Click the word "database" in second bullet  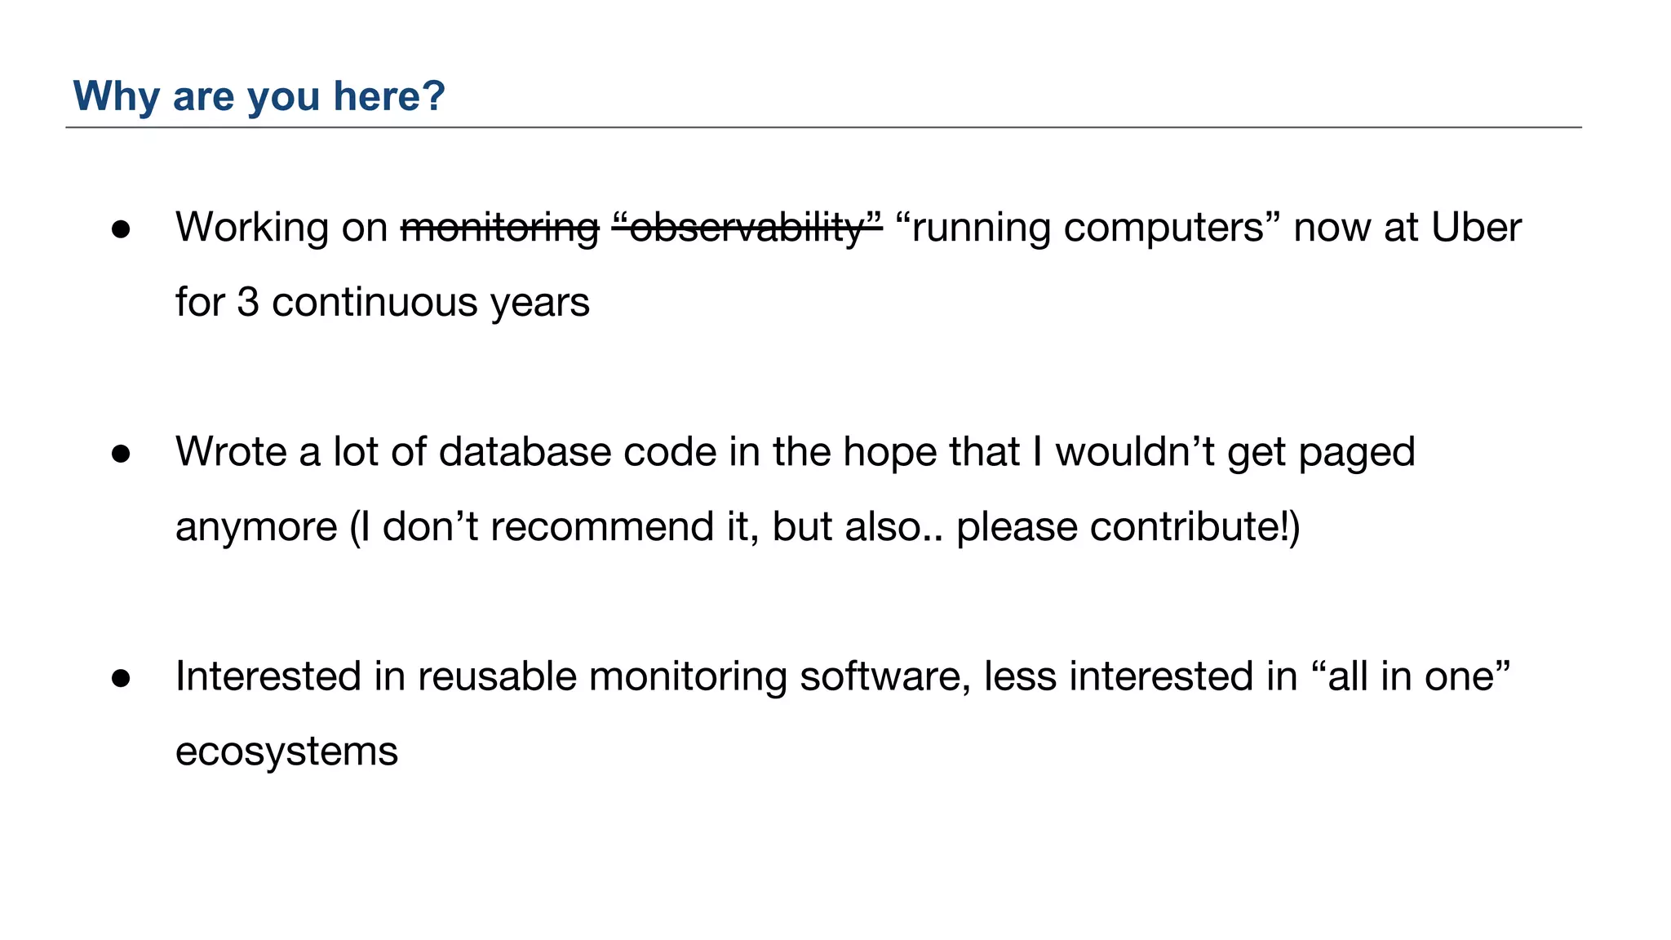click(525, 452)
